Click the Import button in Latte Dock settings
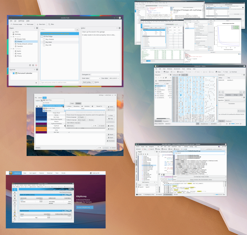Viewport: 247px width, 235px height. [x=111, y=135]
